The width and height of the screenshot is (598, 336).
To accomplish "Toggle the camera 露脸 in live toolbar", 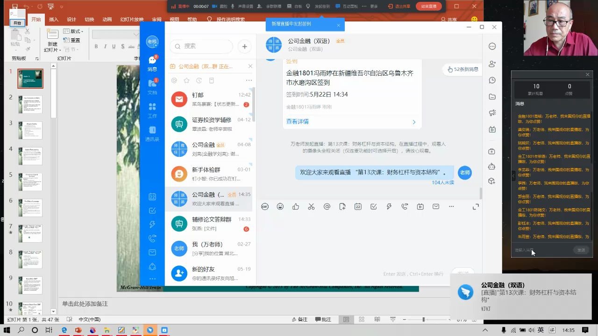I will coord(220,7).
